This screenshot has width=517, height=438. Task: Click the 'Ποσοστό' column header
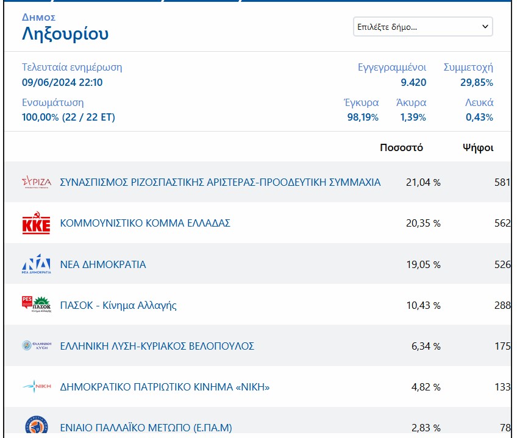(401, 147)
